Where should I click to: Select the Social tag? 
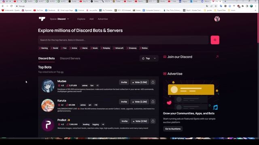tap(55, 48)
